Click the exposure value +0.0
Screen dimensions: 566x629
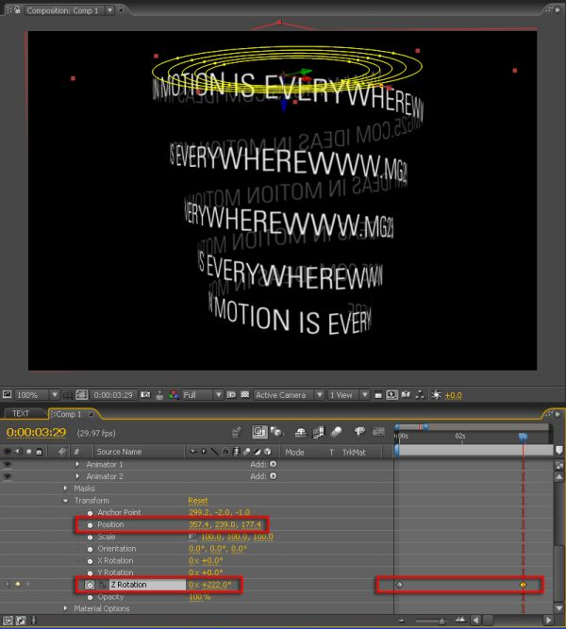coord(453,395)
